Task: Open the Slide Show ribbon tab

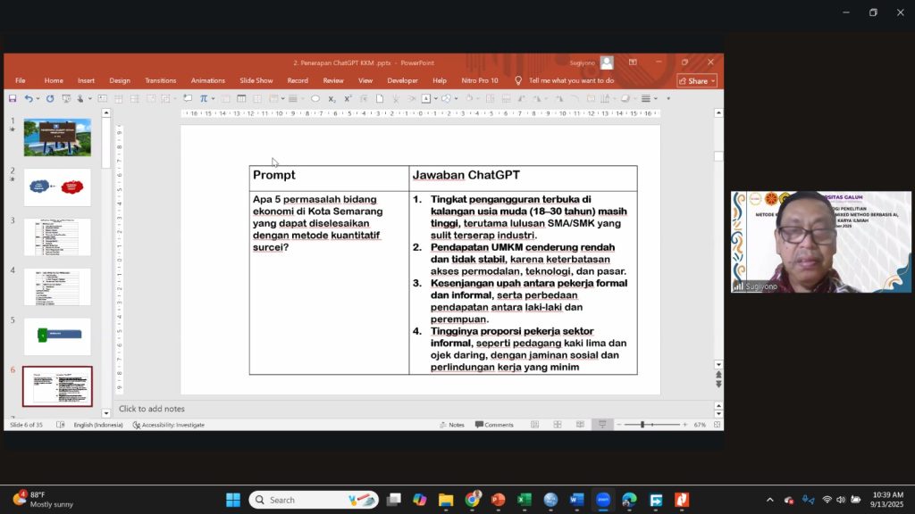Action: click(x=256, y=80)
